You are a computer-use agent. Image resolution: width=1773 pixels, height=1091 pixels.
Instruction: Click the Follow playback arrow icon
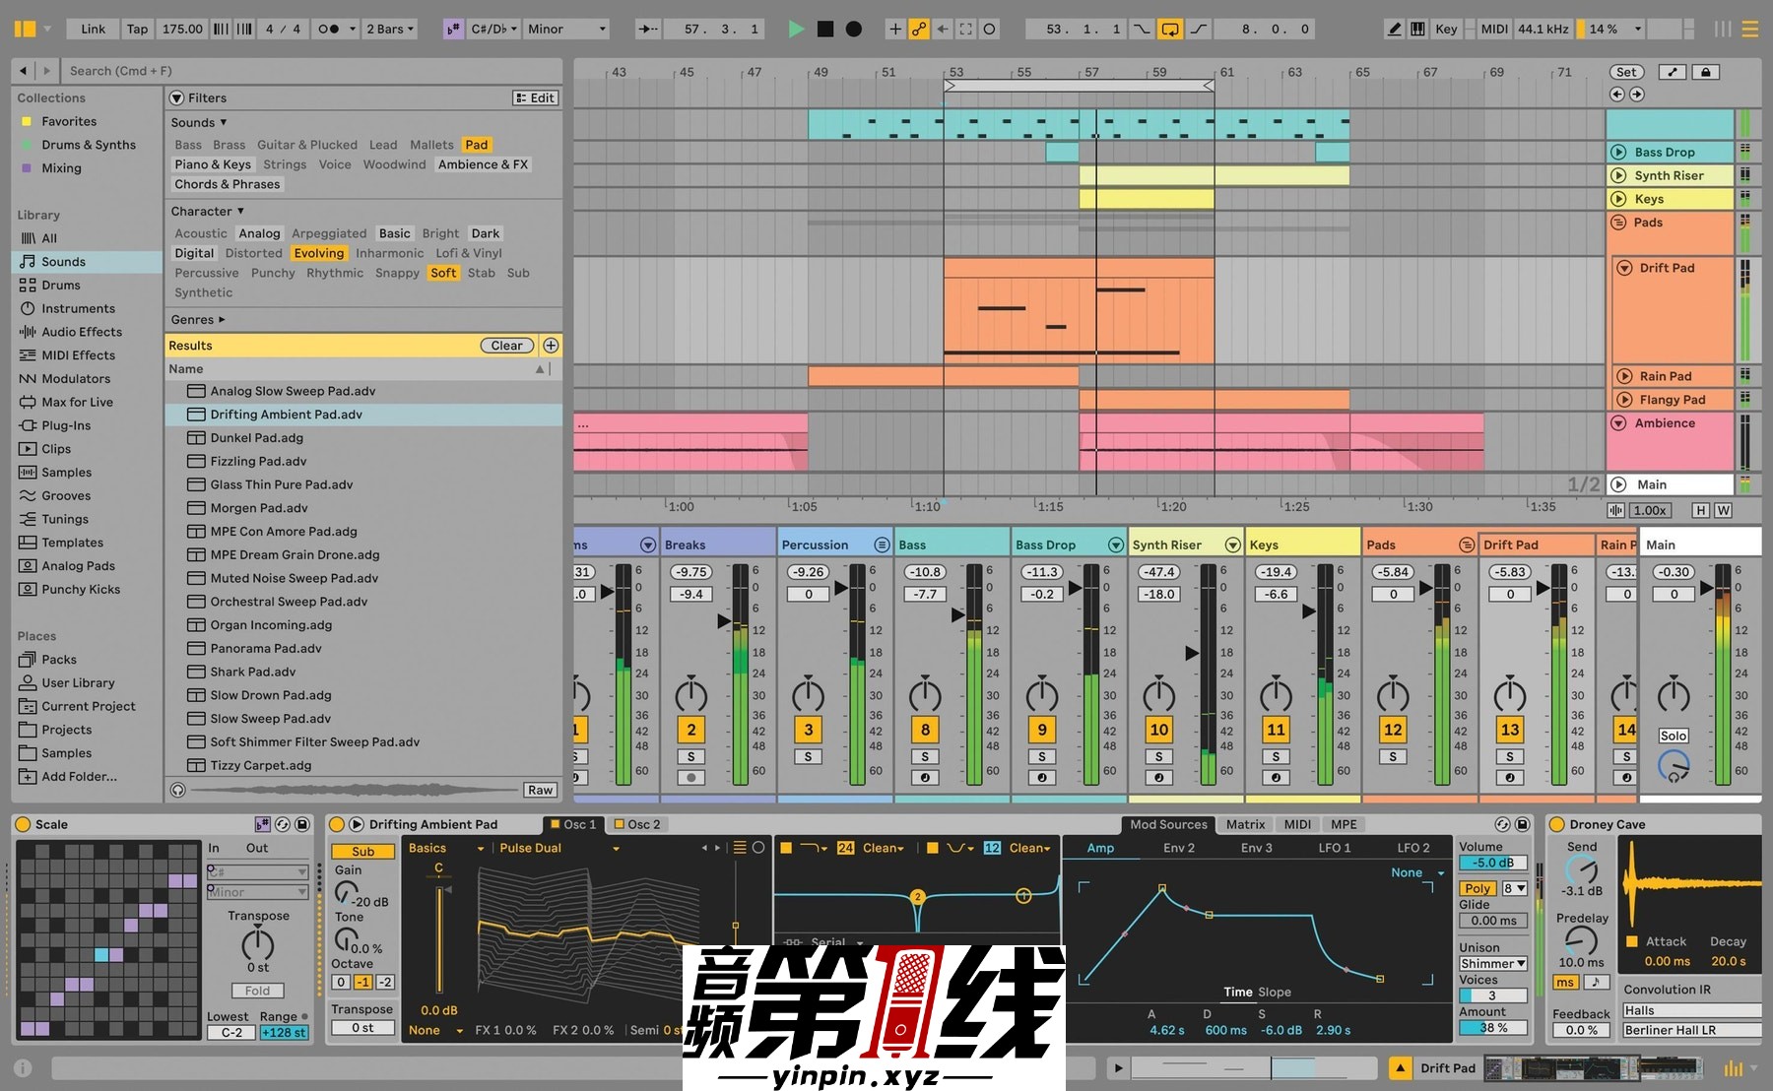648,29
